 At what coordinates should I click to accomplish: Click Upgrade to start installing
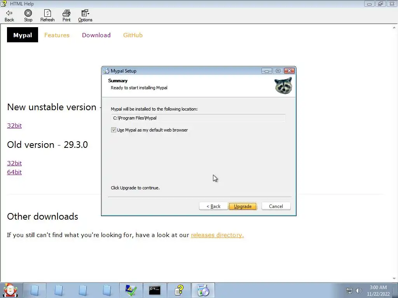click(243, 206)
